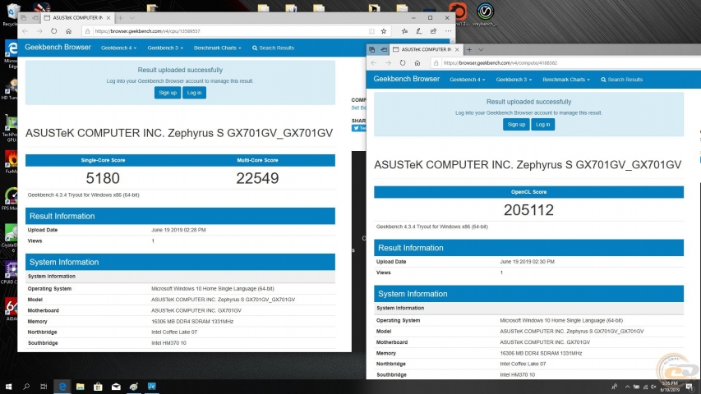The width and height of the screenshot is (701, 394).
Task: Open Task View on taskbar
Action: [44, 387]
